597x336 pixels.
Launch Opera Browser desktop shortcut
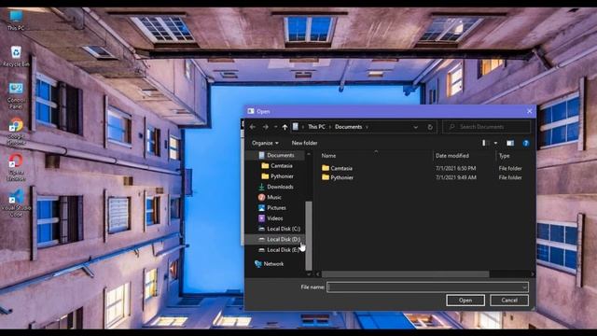[16, 167]
